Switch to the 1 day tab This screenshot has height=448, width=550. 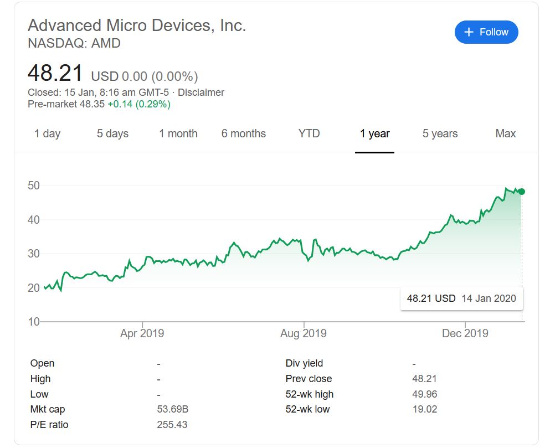(47, 133)
